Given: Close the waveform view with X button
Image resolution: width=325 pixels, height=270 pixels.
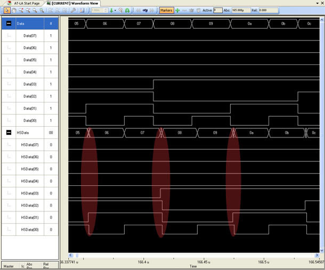Looking at the screenshot, I should click(321, 3).
